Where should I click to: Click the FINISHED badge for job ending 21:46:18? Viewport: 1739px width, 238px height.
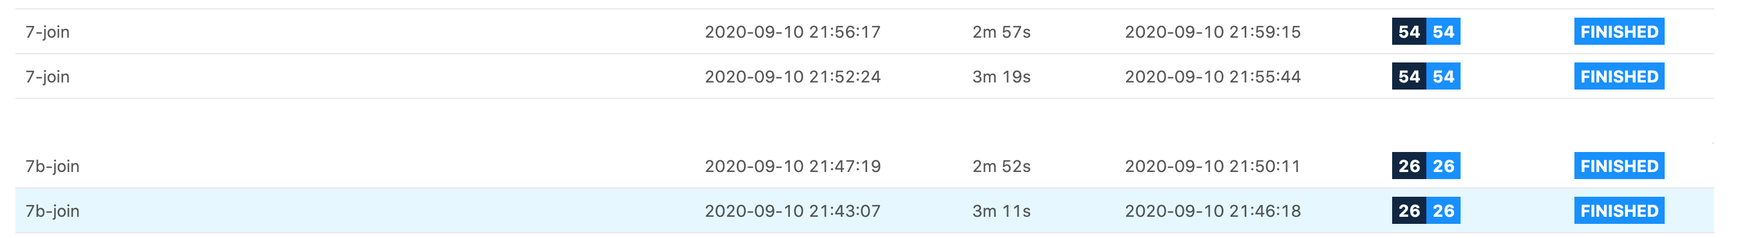pos(1619,211)
